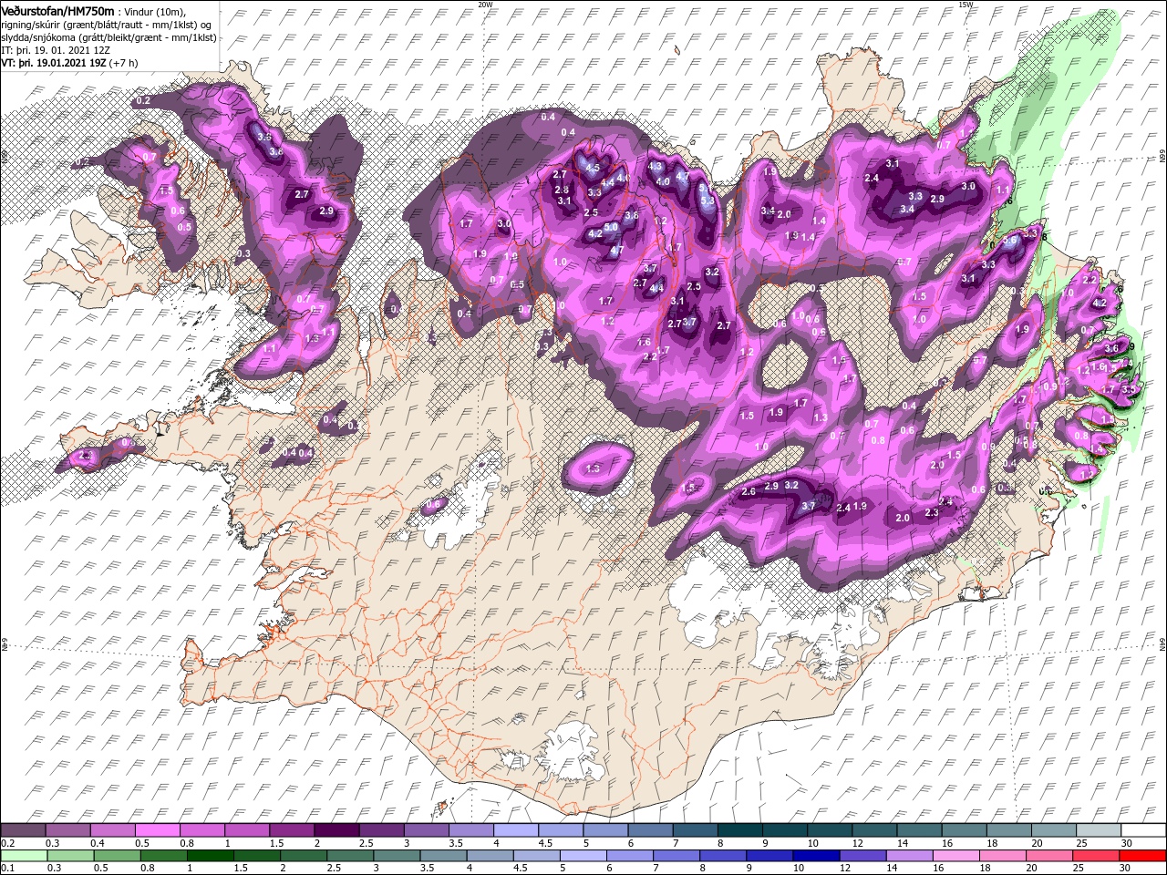Pick the 2.5 swatch in the green rain scale
This screenshot has width=1167, height=875.
(350, 856)
